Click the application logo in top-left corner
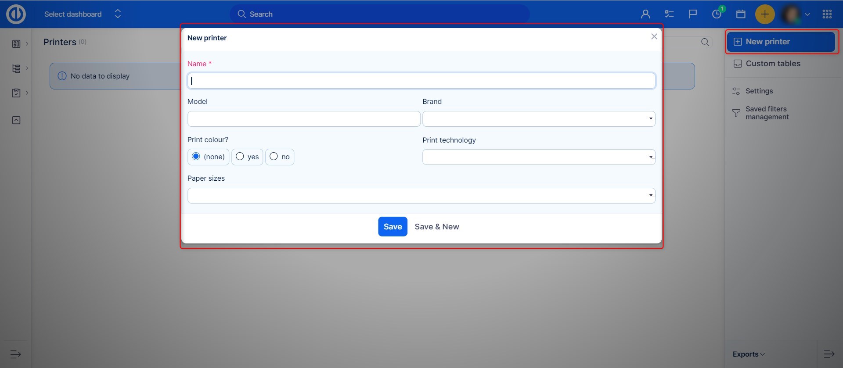 [16, 14]
